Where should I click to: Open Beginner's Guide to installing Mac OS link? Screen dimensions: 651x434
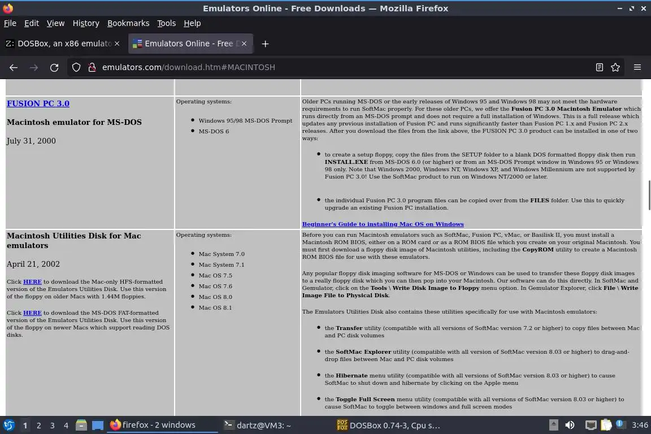(x=383, y=224)
